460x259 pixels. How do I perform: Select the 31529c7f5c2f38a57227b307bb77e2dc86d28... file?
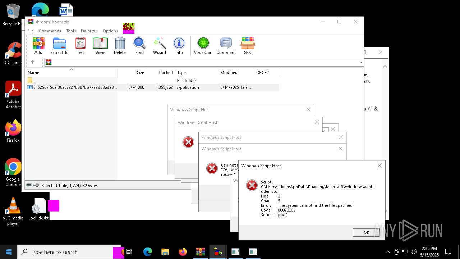coord(152,87)
